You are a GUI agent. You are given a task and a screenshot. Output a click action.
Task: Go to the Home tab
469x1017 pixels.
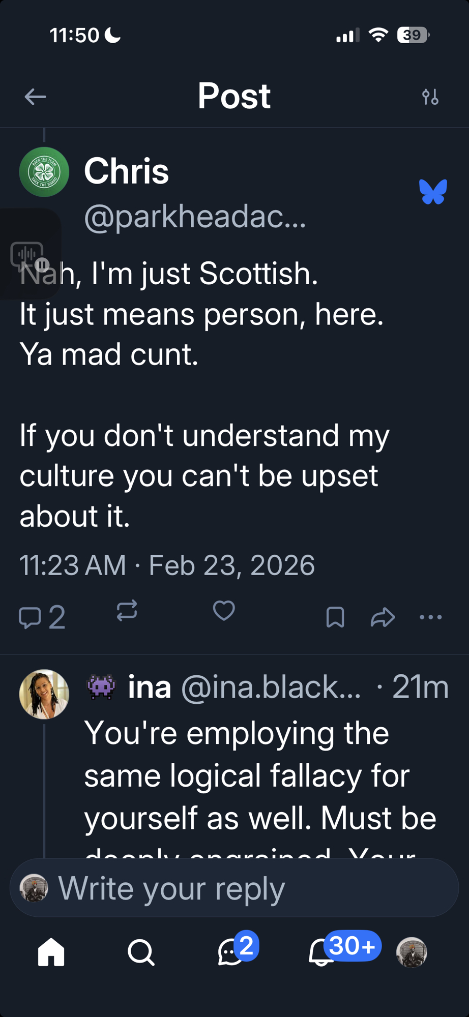51,952
